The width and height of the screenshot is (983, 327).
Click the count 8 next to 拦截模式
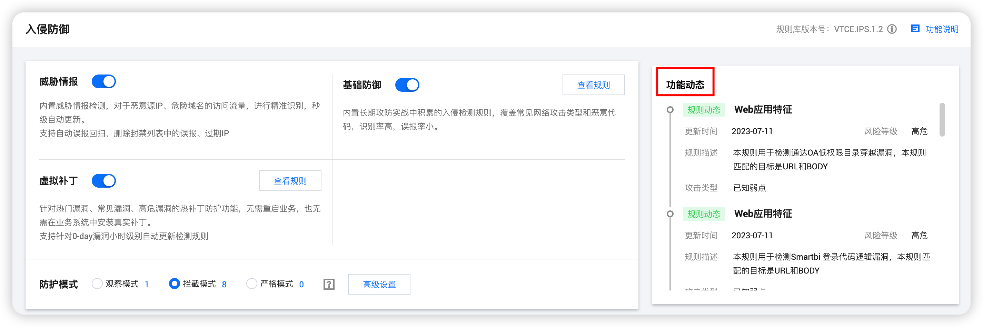224,285
